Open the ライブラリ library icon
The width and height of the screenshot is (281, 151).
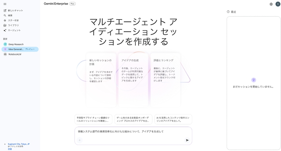click(5, 25)
